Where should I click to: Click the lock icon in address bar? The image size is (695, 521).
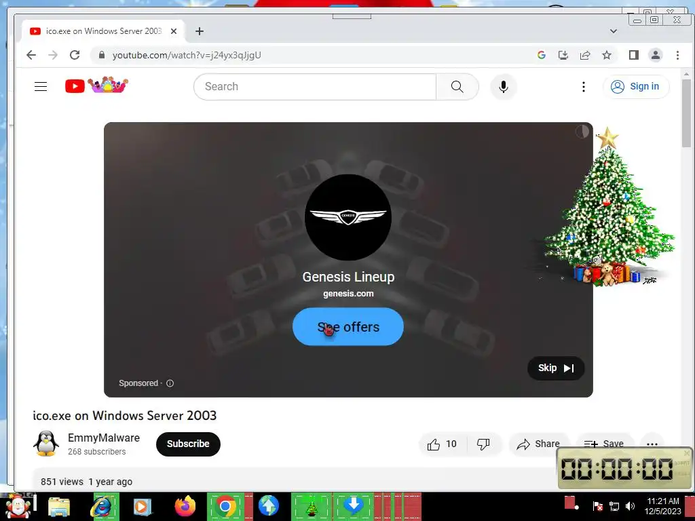tap(102, 55)
